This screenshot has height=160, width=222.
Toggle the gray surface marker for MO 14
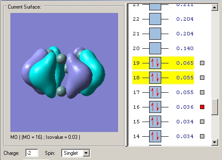[202, 136]
